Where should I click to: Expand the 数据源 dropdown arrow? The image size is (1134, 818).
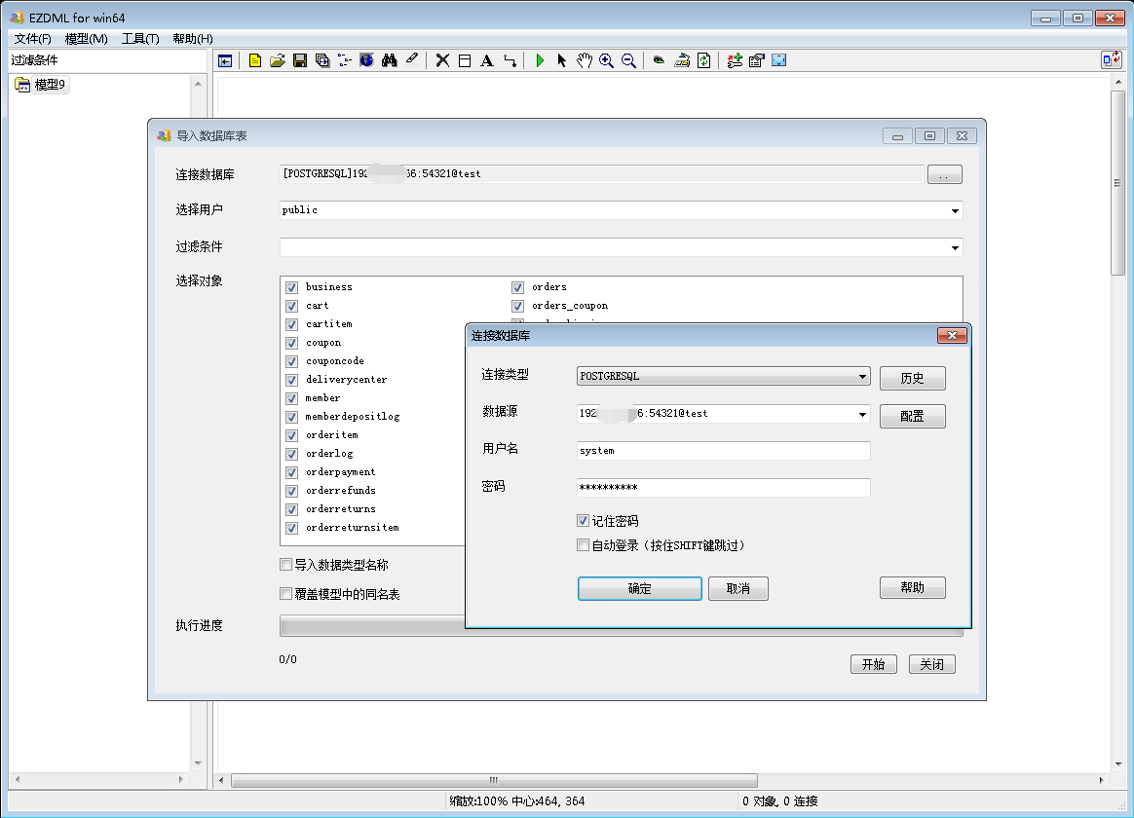coord(863,414)
